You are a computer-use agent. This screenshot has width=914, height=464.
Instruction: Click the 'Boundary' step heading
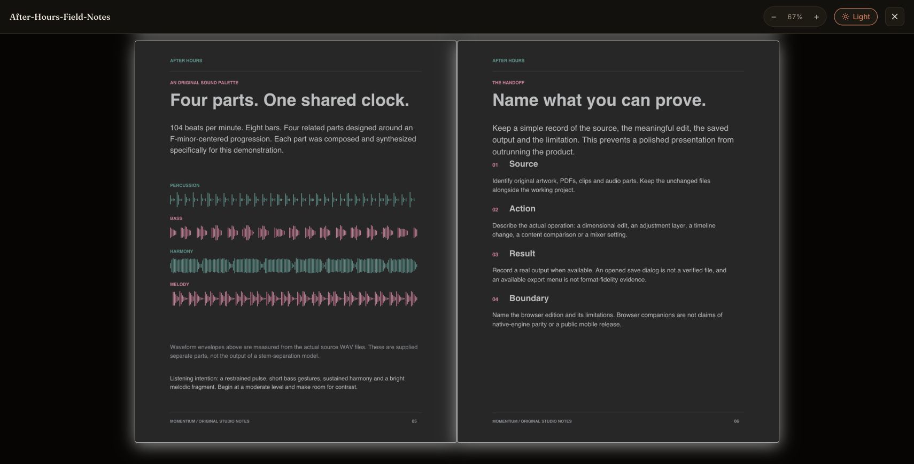(529, 298)
